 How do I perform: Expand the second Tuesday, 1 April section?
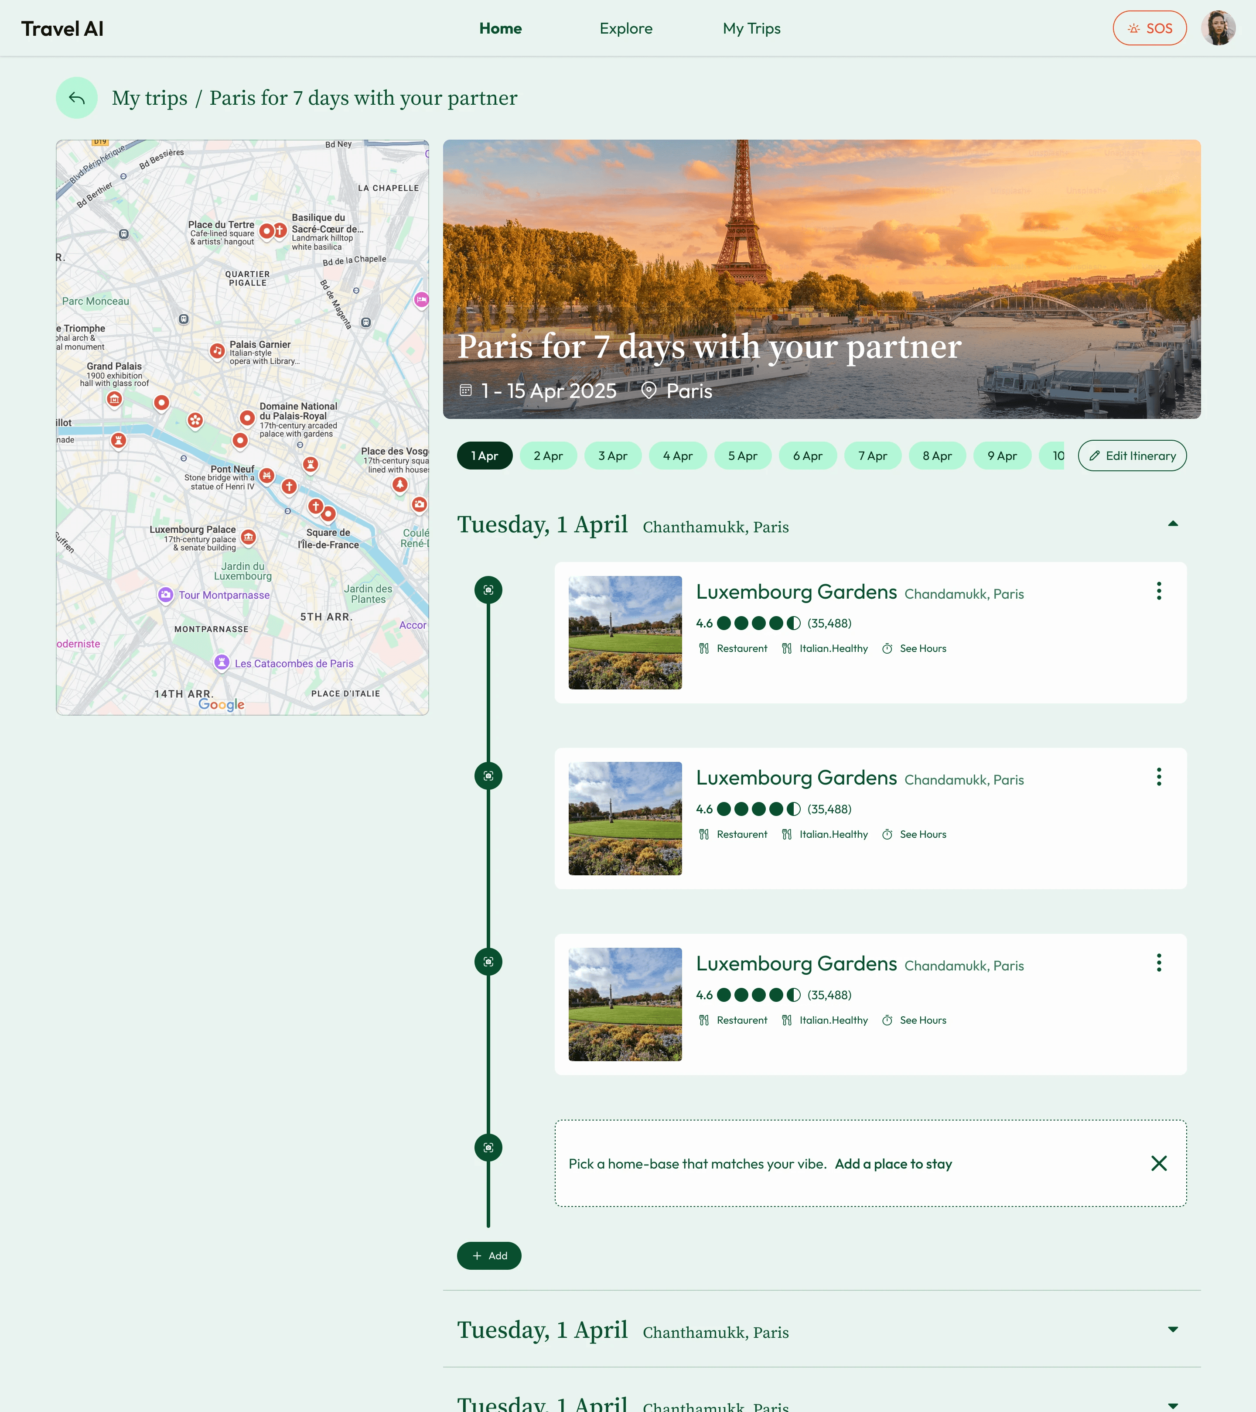point(1172,1329)
